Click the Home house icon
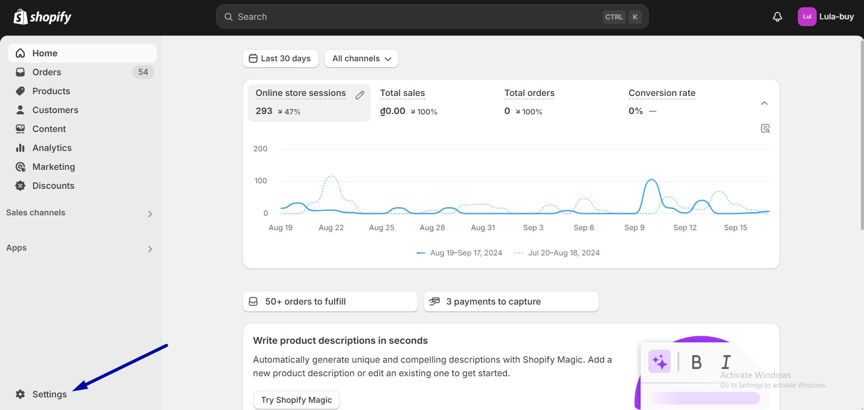Image resolution: width=864 pixels, height=410 pixels. [20, 53]
